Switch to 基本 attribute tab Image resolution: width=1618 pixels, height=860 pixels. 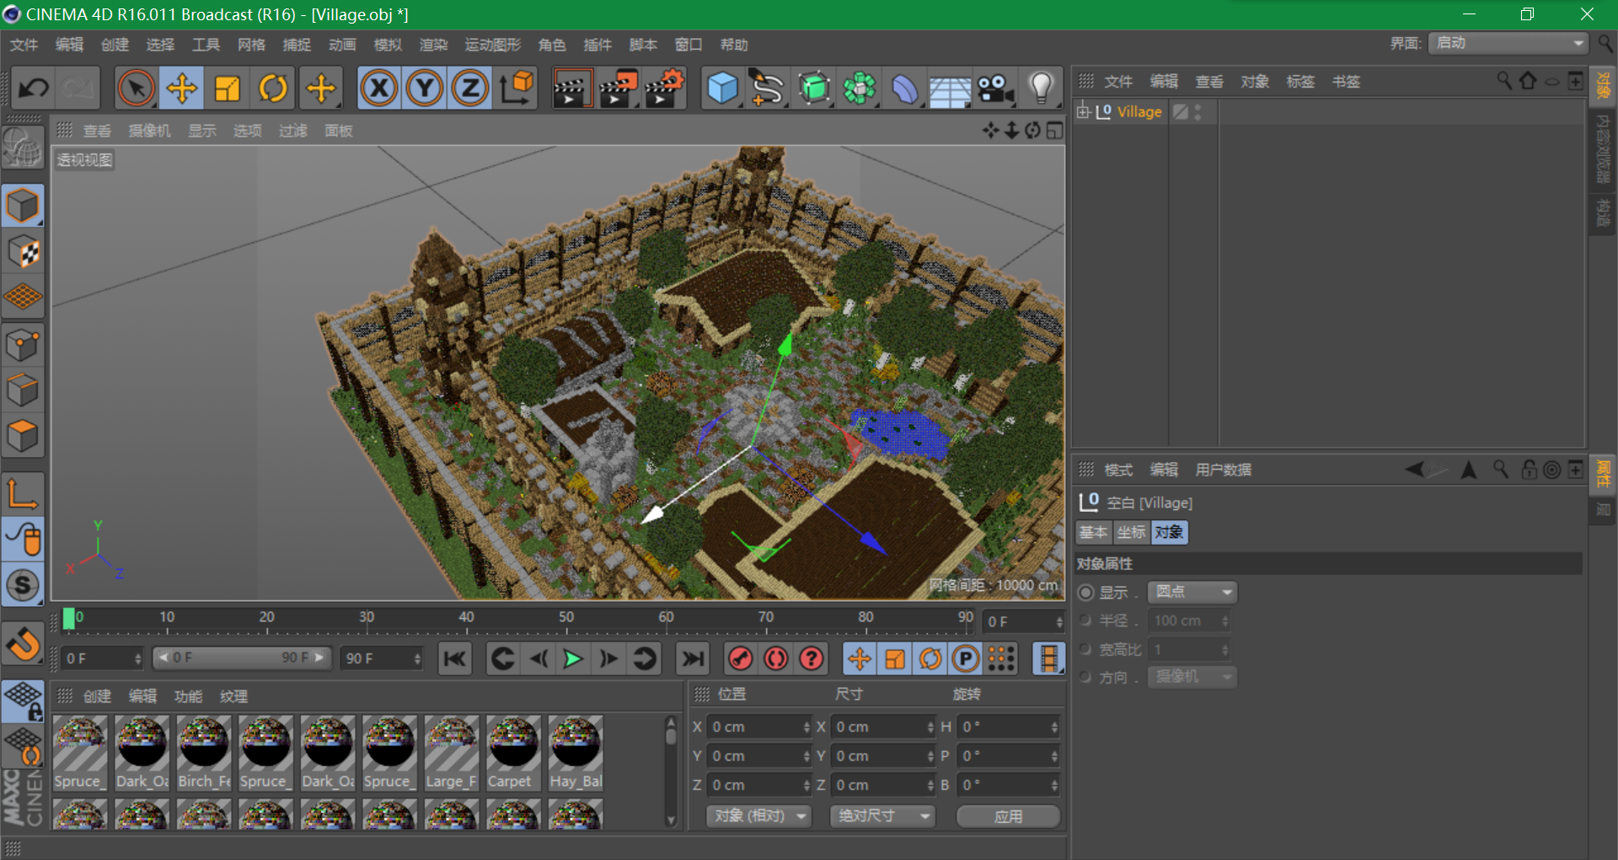[1094, 532]
